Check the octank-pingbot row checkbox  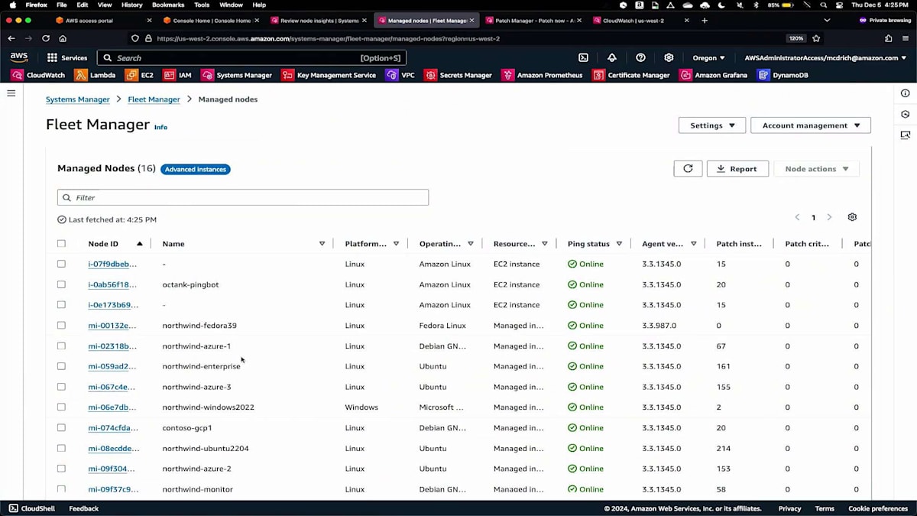(x=61, y=284)
